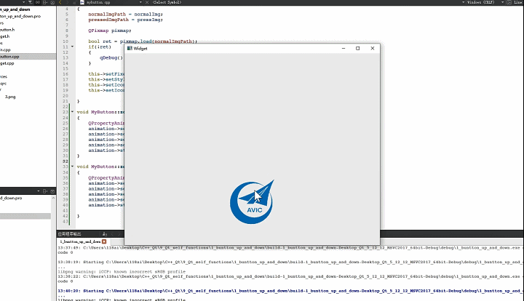524x301 pixels.
Task: Click the filter tree icon in projects toolbar
Action: (x=30, y=2)
